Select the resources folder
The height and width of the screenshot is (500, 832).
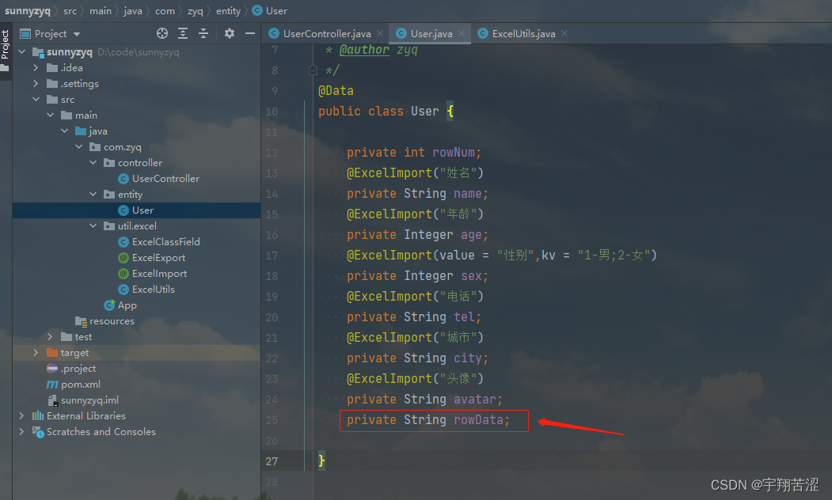[112, 320]
